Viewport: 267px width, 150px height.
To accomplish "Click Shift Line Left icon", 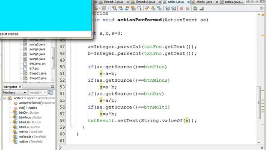I will 167,8.
